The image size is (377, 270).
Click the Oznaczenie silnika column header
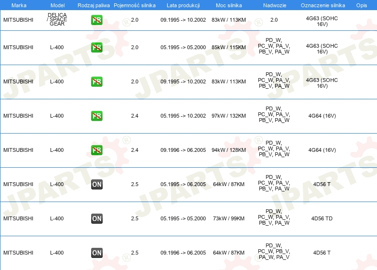point(323,5)
